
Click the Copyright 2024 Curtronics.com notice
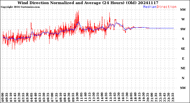(20, 7)
